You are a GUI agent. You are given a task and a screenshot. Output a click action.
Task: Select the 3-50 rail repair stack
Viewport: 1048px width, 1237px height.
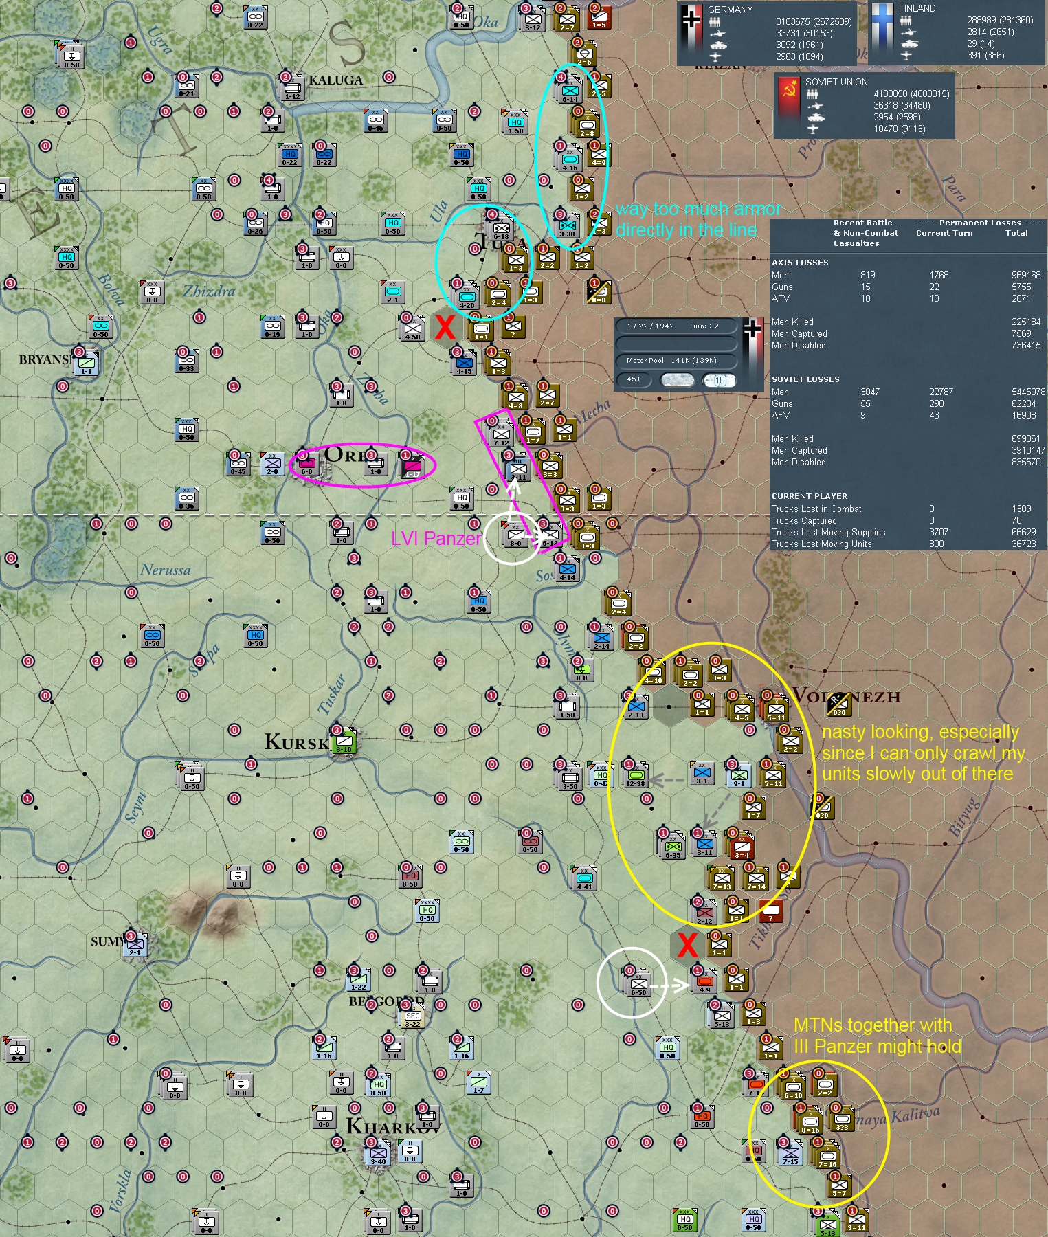point(570,777)
